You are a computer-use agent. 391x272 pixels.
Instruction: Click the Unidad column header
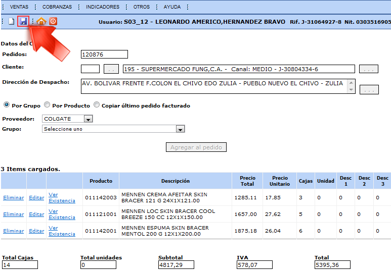tap(326, 181)
